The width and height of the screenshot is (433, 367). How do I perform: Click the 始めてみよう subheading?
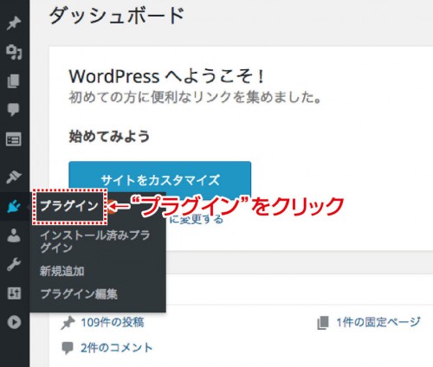pyautogui.click(x=109, y=136)
